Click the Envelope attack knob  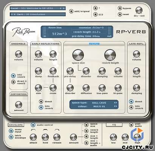[x=33, y=137]
